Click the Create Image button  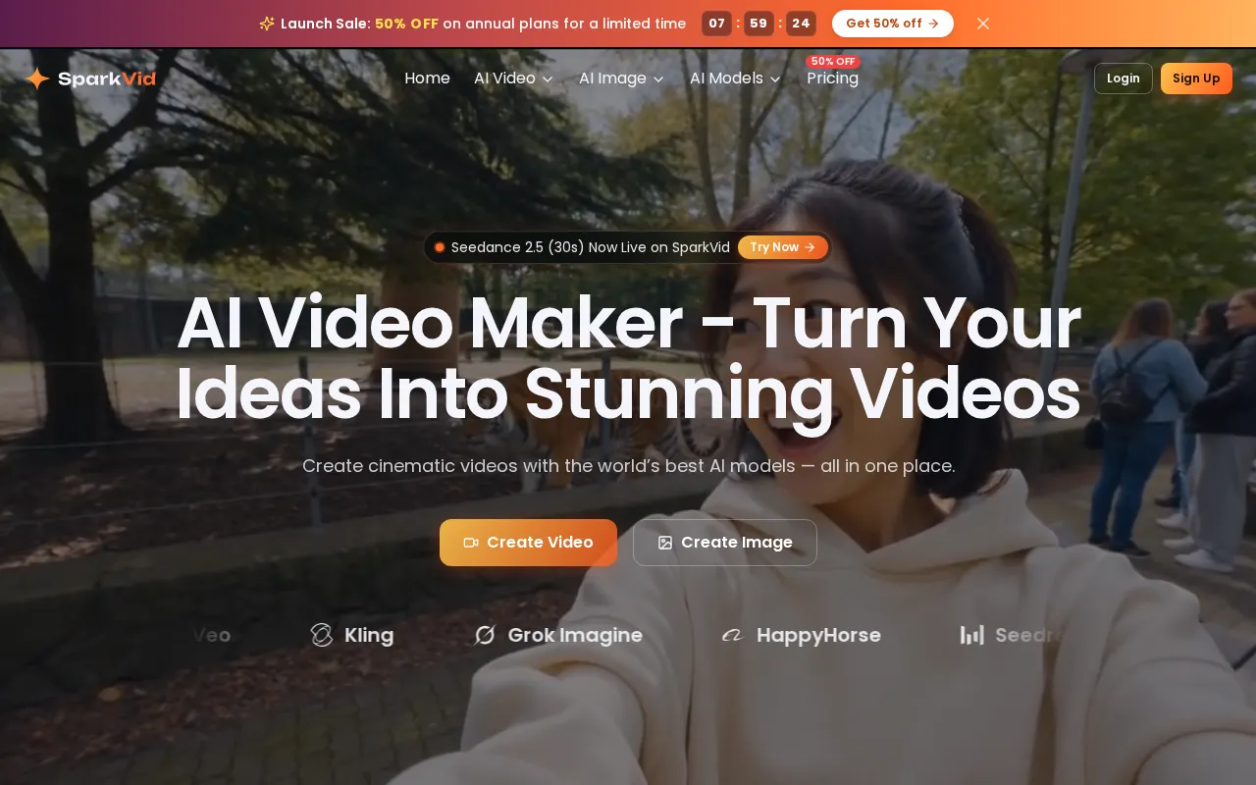(725, 543)
